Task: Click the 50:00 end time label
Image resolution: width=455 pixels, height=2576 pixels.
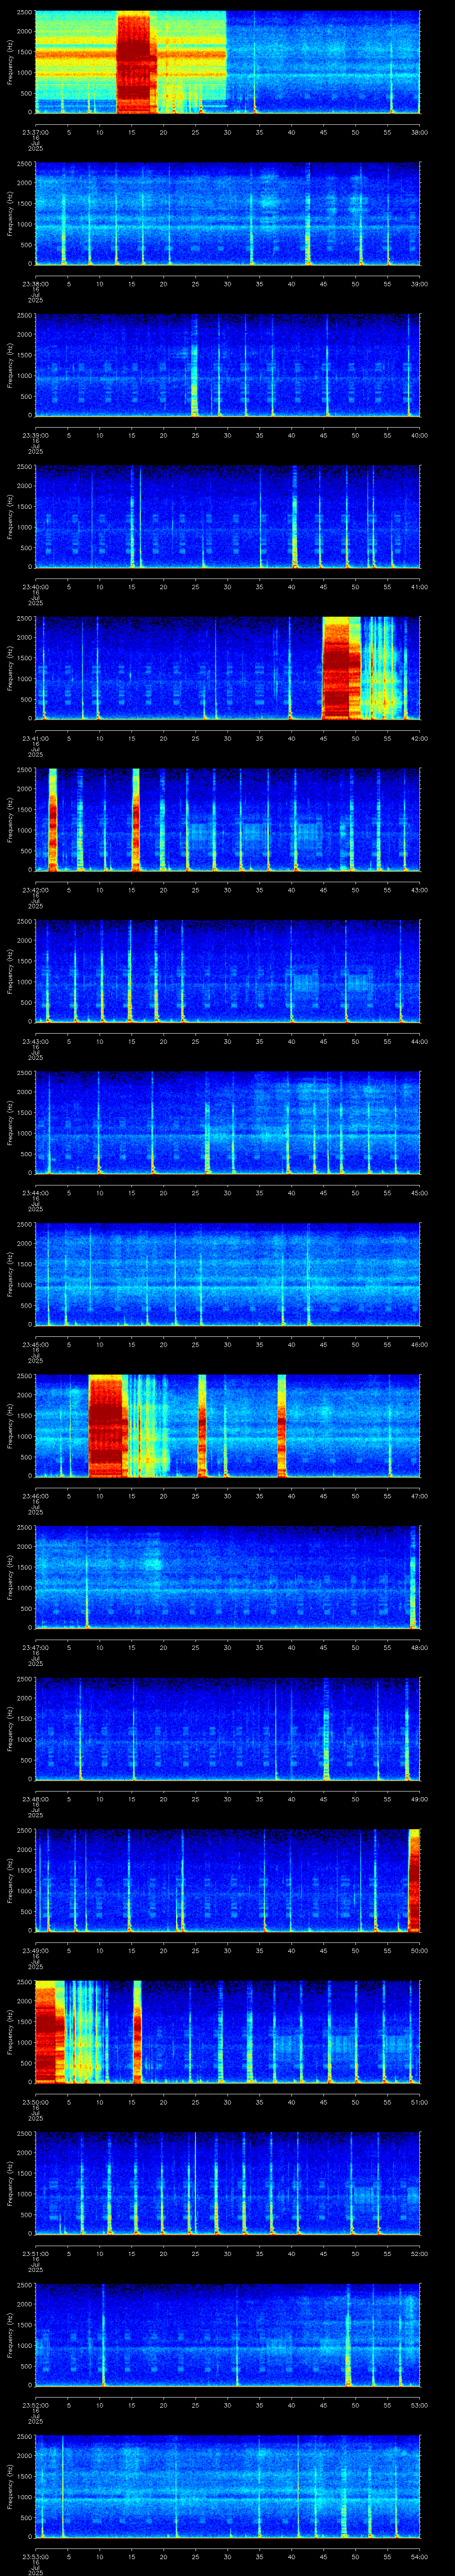Action: pos(420,1950)
